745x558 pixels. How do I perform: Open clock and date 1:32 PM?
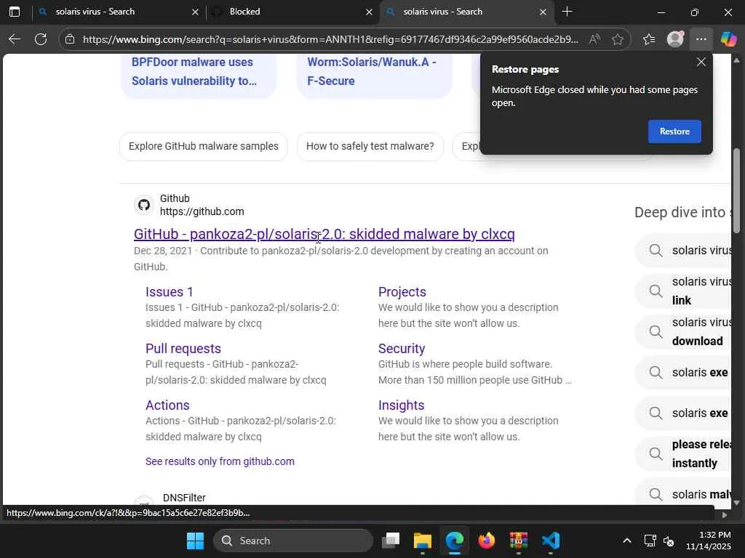(x=708, y=541)
